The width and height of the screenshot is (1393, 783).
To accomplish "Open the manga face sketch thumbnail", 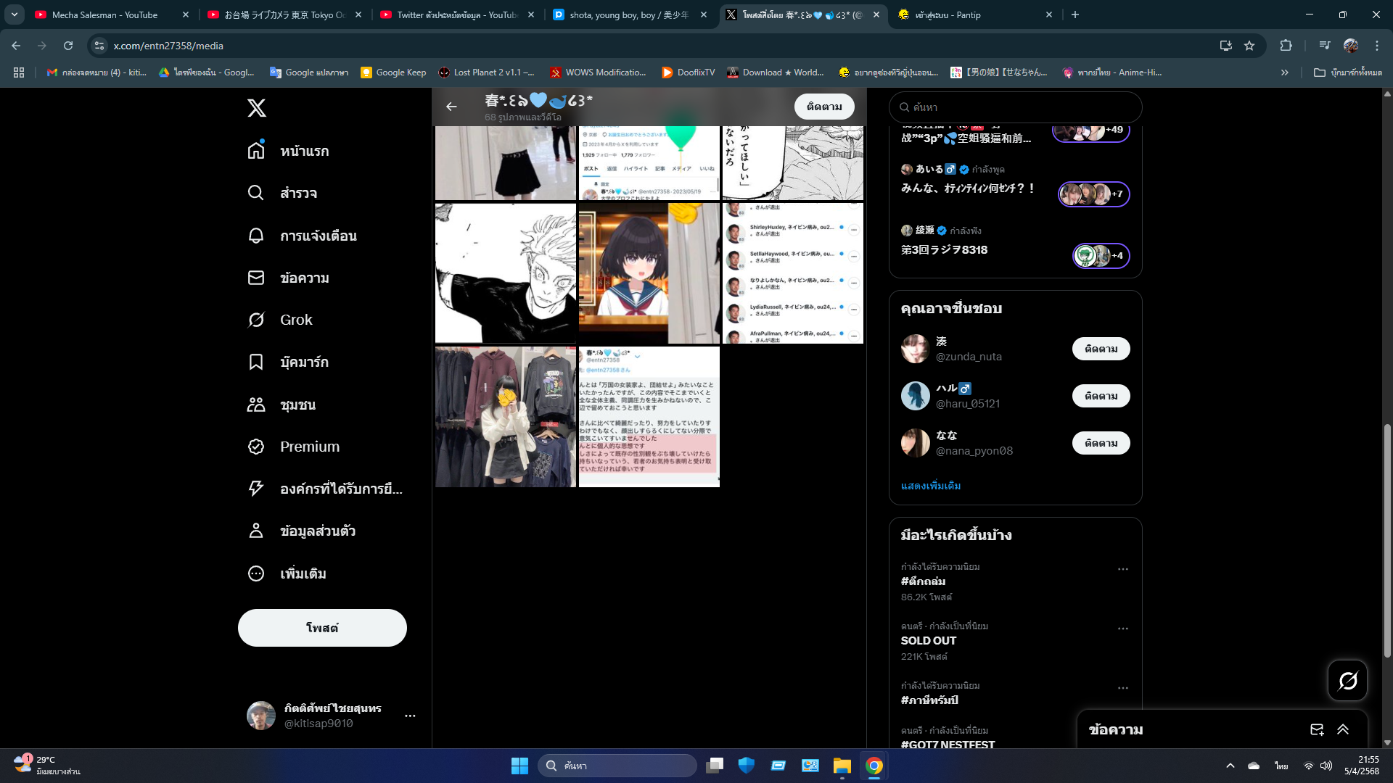I will (x=506, y=273).
